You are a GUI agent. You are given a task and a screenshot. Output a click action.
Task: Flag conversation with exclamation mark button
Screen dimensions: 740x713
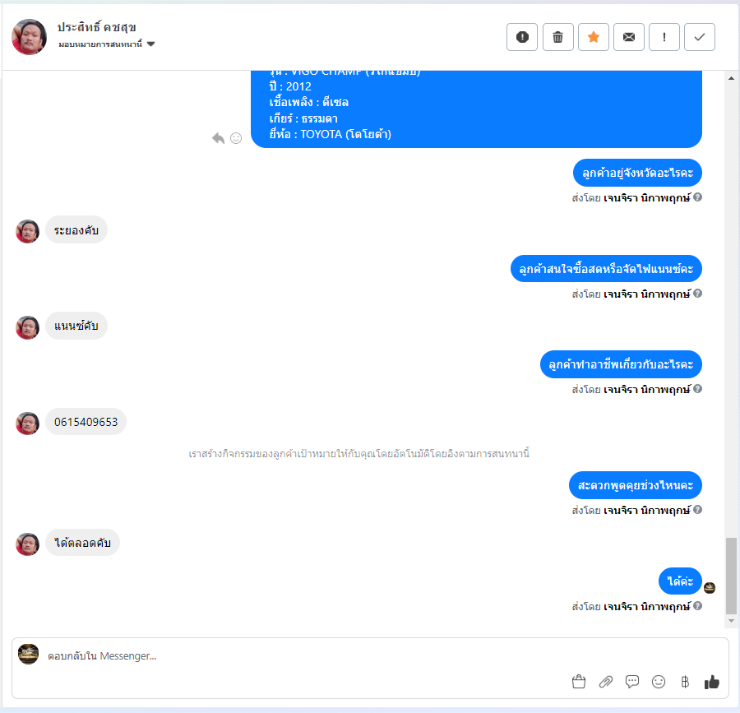664,37
